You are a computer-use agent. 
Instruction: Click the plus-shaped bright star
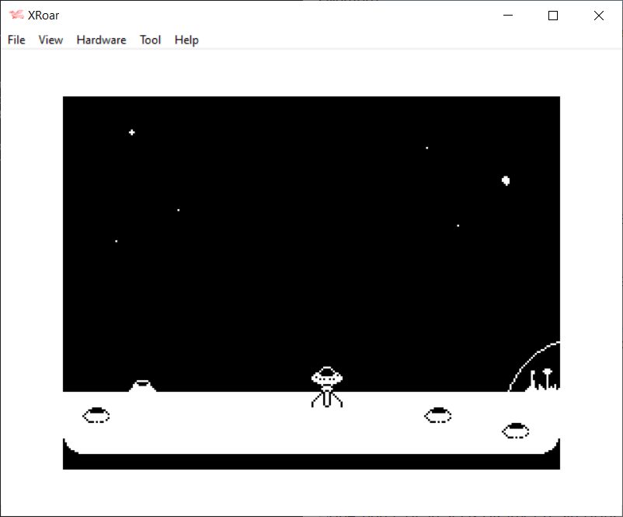tap(132, 132)
